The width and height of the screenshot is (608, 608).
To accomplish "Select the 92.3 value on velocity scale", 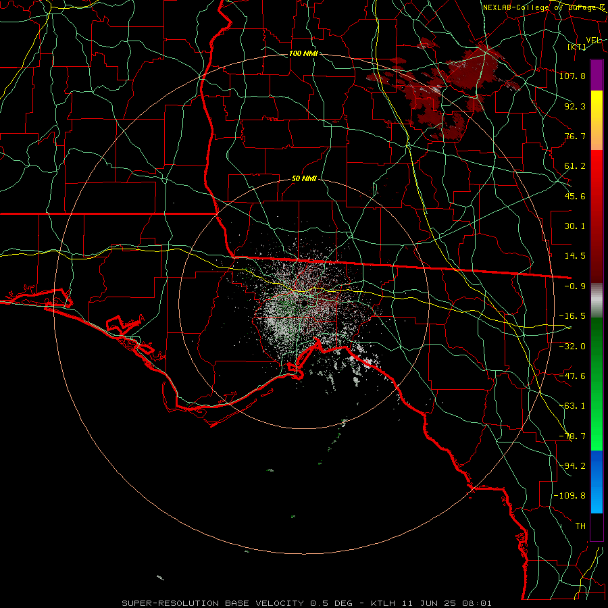I will coord(575,106).
